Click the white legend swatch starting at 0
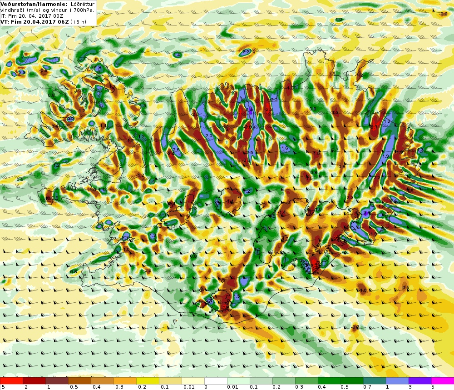The image size is (454, 390). pos(216,381)
